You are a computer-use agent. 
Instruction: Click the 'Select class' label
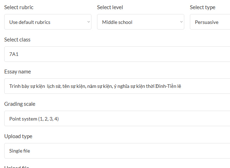(17, 40)
